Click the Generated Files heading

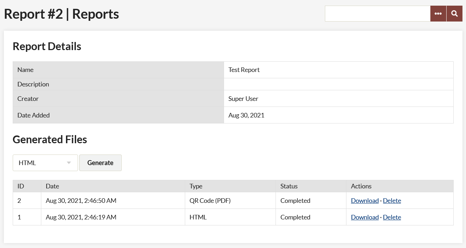click(x=50, y=139)
